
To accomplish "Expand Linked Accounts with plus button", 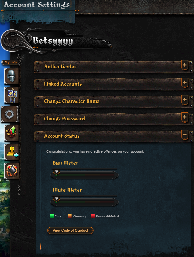I will 185,83.
